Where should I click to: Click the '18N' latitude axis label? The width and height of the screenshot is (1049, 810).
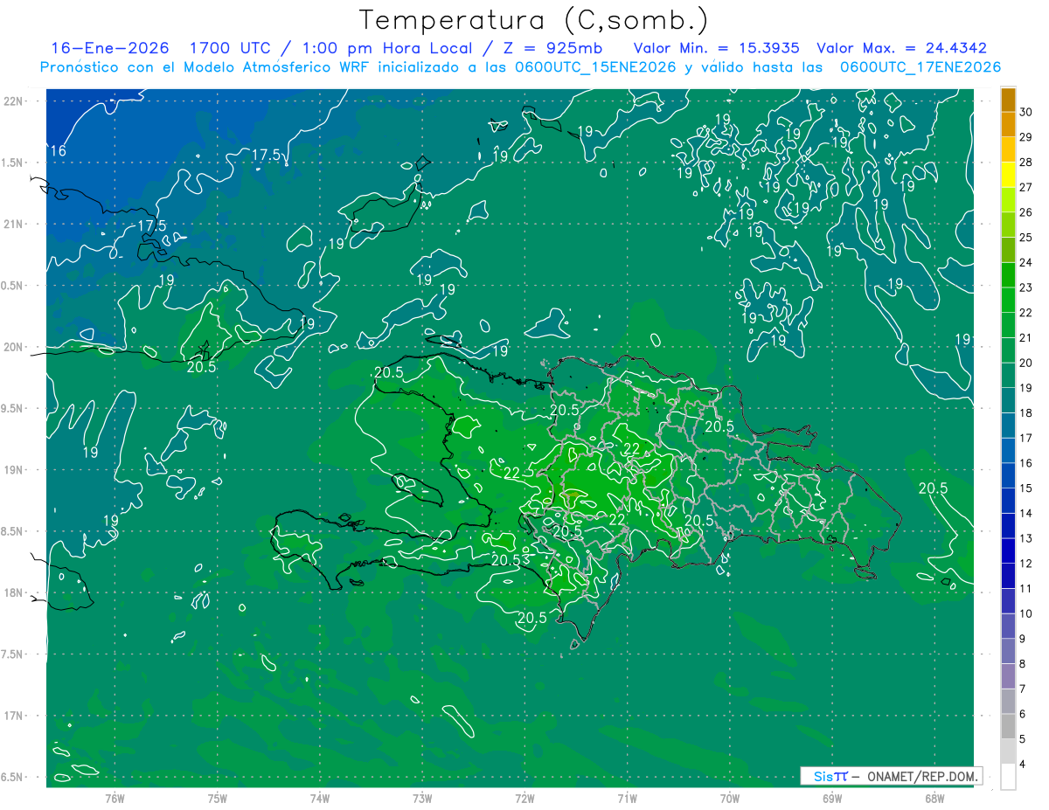[14, 592]
